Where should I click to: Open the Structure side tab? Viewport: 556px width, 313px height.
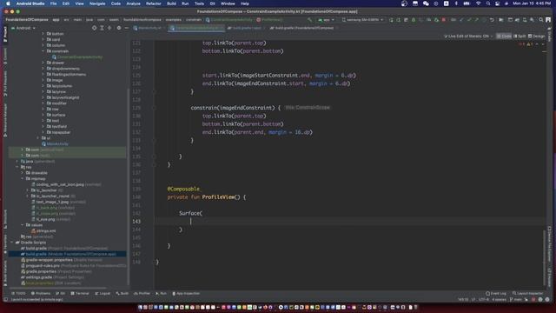tap(5, 219)
